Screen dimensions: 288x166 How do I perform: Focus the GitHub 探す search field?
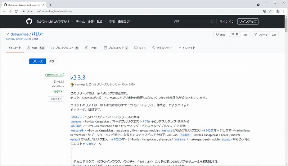pos(194,22)
